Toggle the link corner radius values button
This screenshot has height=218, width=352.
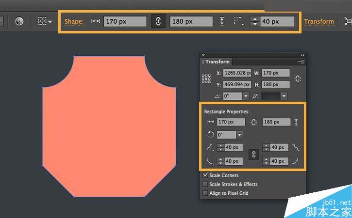coord(253,155)
